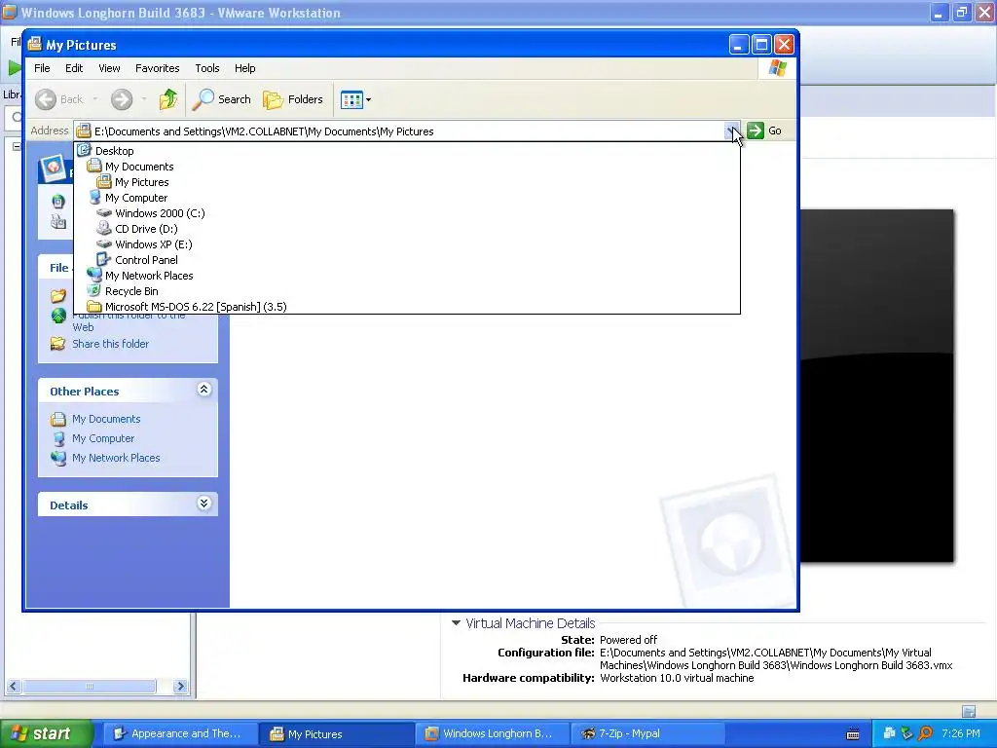Click Share this folder link
Screen dimensions: 997x748
pyautogui.click(x=111, y=344)
